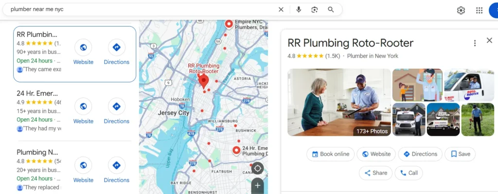Open main photo of plumber with customer
498x194 pixels.
pos(339,102)
